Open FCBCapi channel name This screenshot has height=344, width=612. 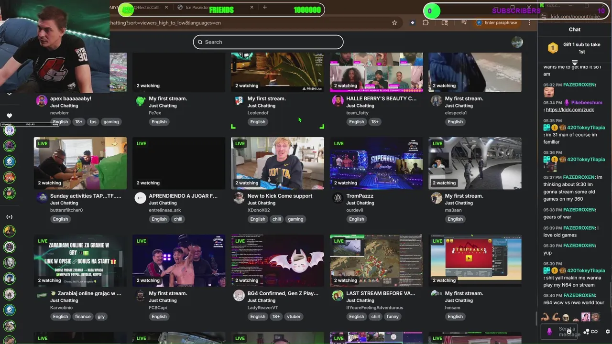tap(159, 308)
